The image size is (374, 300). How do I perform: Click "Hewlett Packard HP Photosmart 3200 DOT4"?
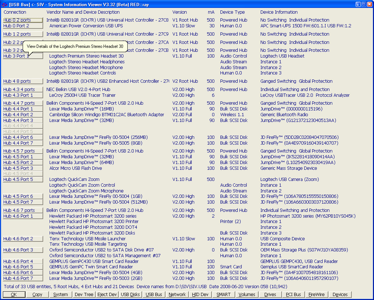(93, 227)
